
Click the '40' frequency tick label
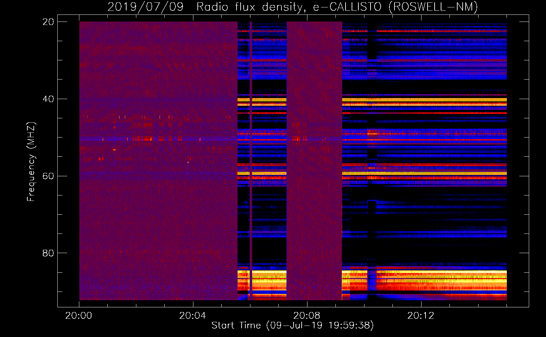point(48,99)
